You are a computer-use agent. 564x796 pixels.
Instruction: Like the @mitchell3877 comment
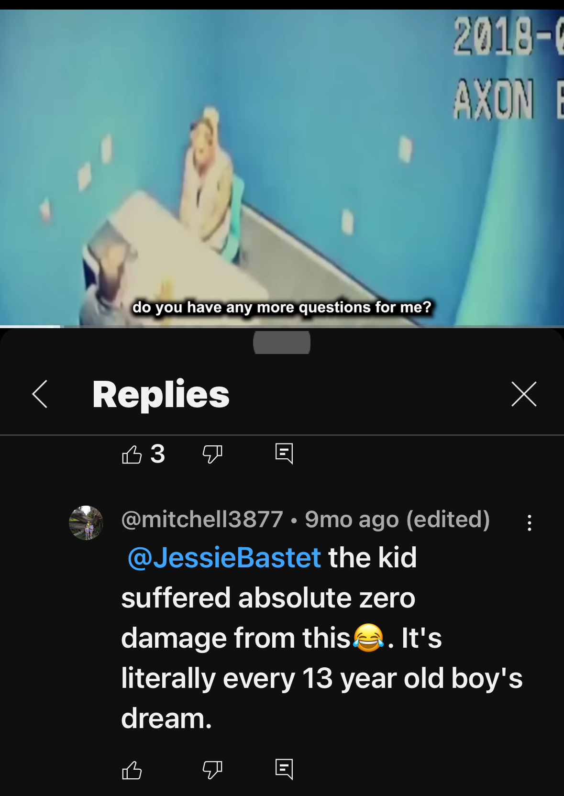coord(132,770)
